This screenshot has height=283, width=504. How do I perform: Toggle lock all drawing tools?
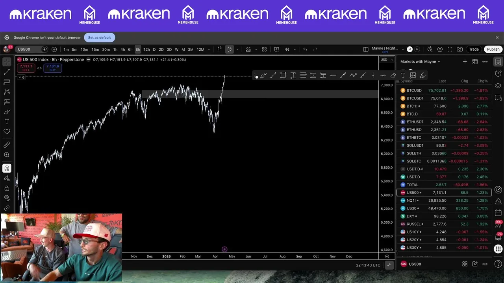[7, 188]
